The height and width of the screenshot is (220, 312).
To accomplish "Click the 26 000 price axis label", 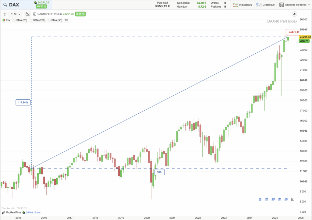I will pos(304,19).
